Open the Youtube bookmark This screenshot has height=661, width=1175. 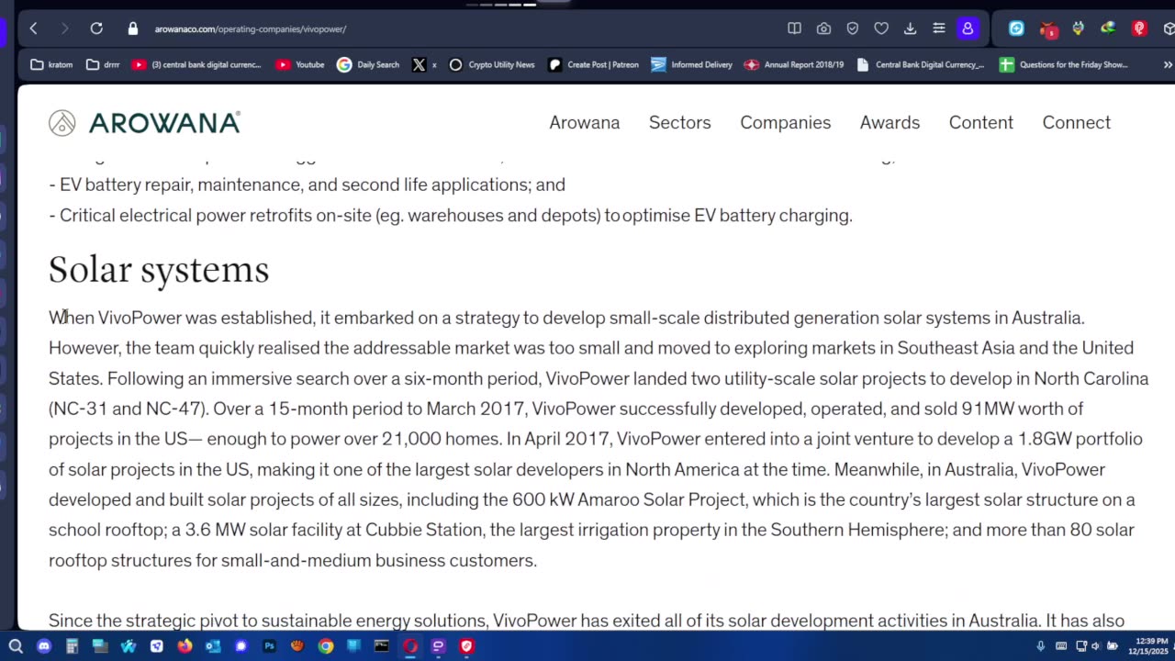click(x=300, y=64)
